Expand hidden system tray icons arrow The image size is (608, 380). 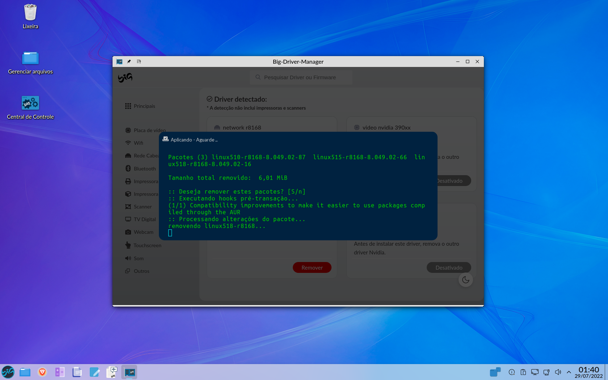coord(569,372)
